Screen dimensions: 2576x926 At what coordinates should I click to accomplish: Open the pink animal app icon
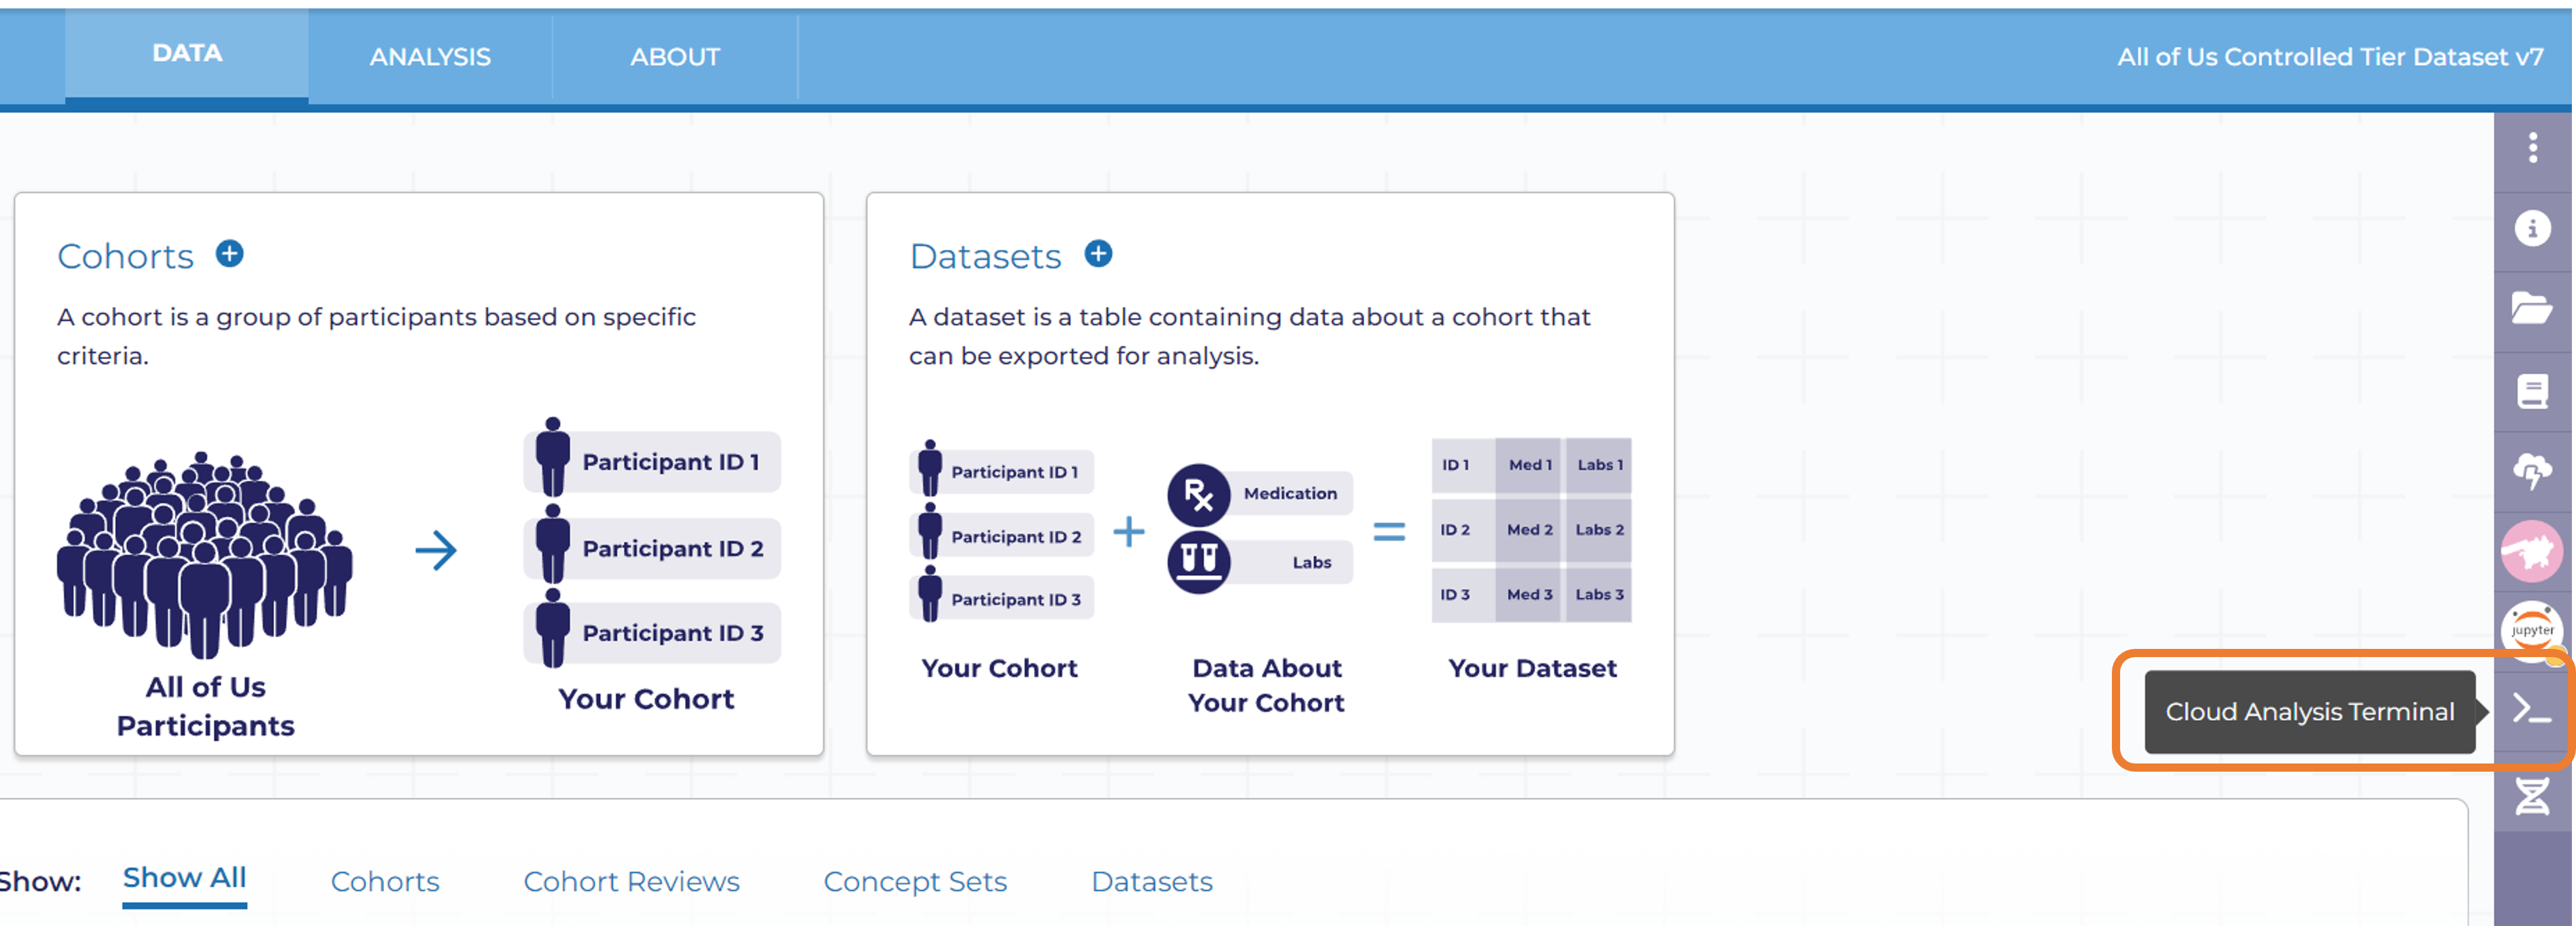[x=2532, y=551]
